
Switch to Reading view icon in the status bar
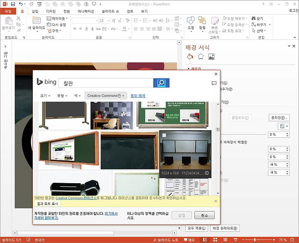pos(225,240)
